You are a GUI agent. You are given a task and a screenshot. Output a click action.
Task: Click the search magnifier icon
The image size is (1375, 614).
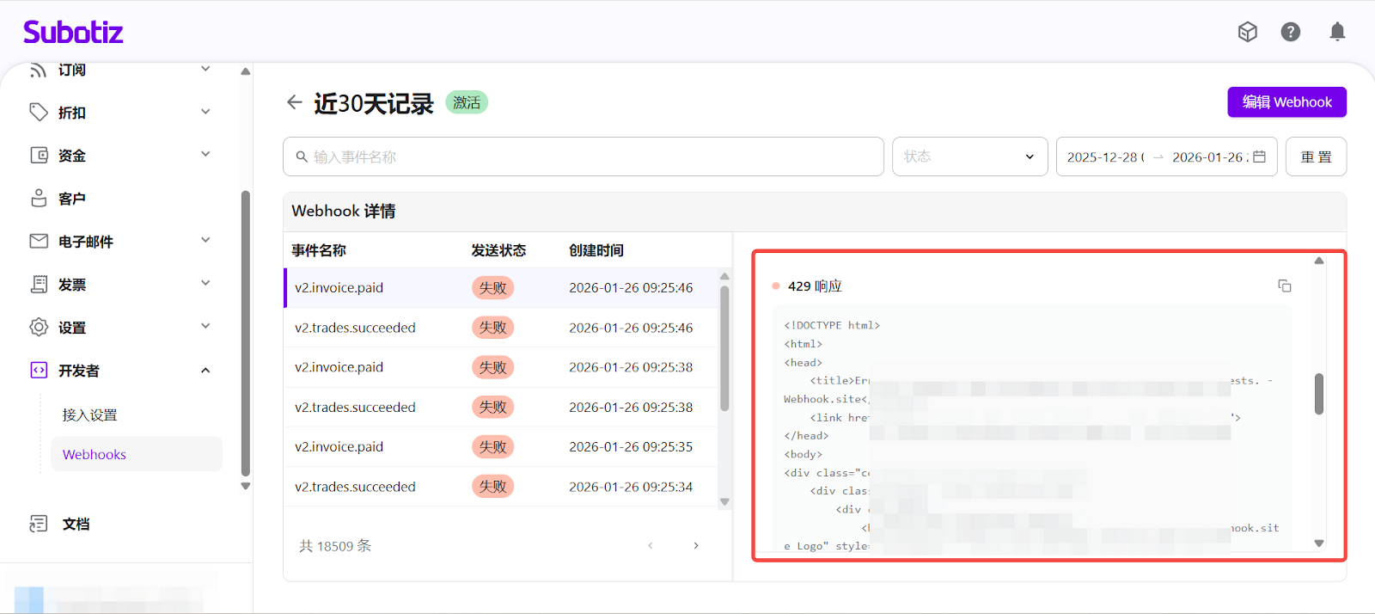pos(302,157)
